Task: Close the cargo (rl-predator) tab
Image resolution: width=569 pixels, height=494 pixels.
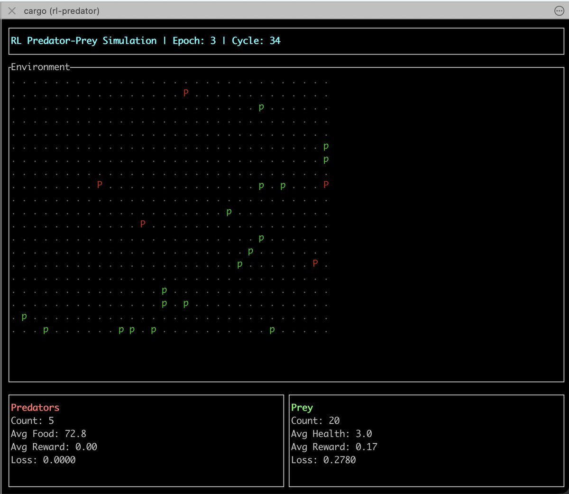Action: click(12, 10)
